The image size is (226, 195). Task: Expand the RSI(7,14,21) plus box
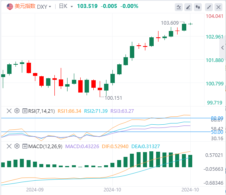tap(25, 111)
